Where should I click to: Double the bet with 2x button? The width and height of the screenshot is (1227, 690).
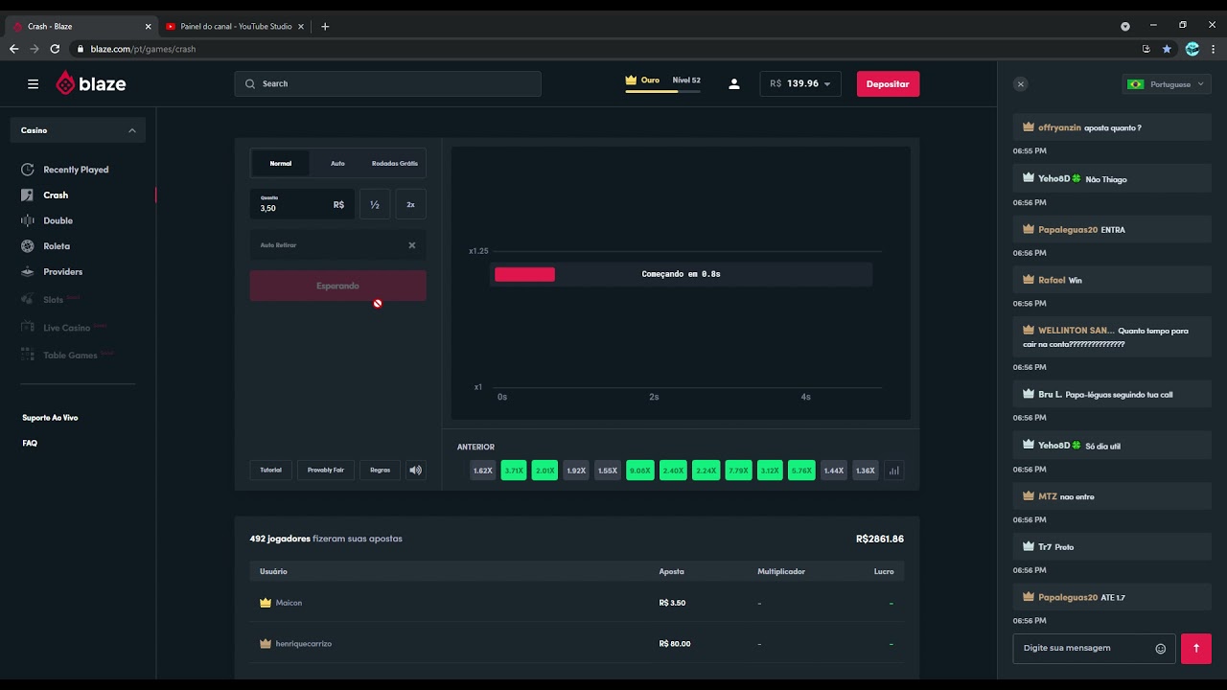[x=410, y=204]
